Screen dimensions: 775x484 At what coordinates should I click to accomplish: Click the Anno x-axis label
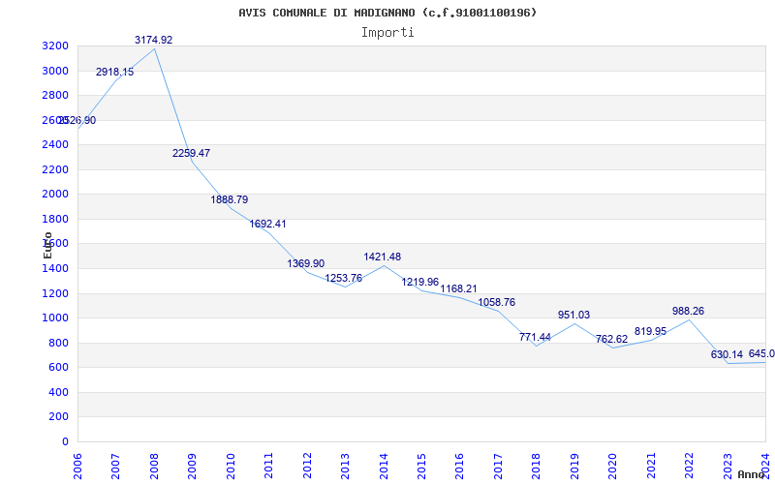(x=752, y=474)
